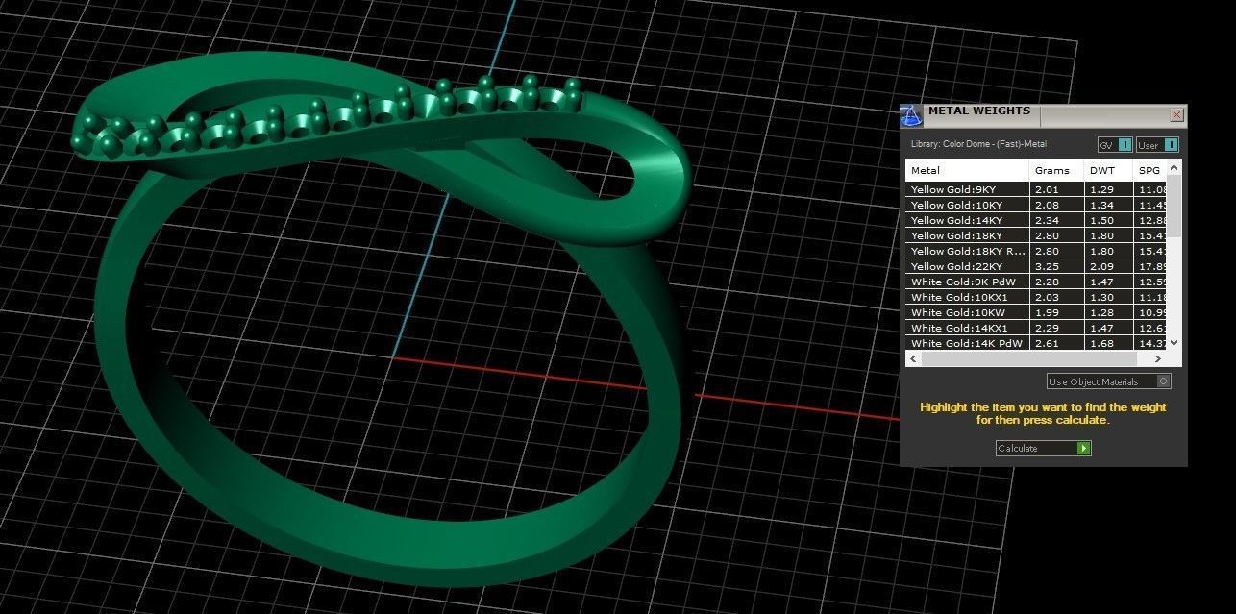The image size is (1236, 614).
Task: Click the green arrow on Calculate
Action: 1084,448
